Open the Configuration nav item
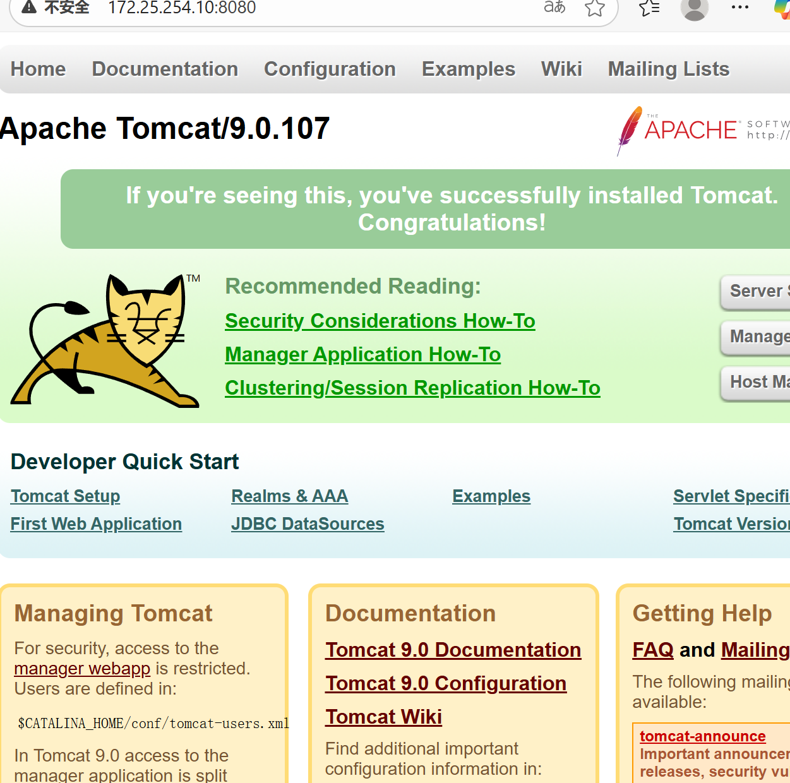This screenshot has width=790, height=783. pyautogui.click(x=330, y=69)
